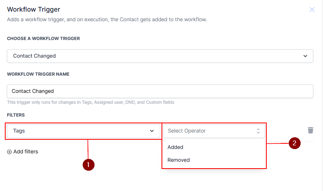
Task: Click the red annotation badge numbered 1
Action: click(x=88, y=165)
